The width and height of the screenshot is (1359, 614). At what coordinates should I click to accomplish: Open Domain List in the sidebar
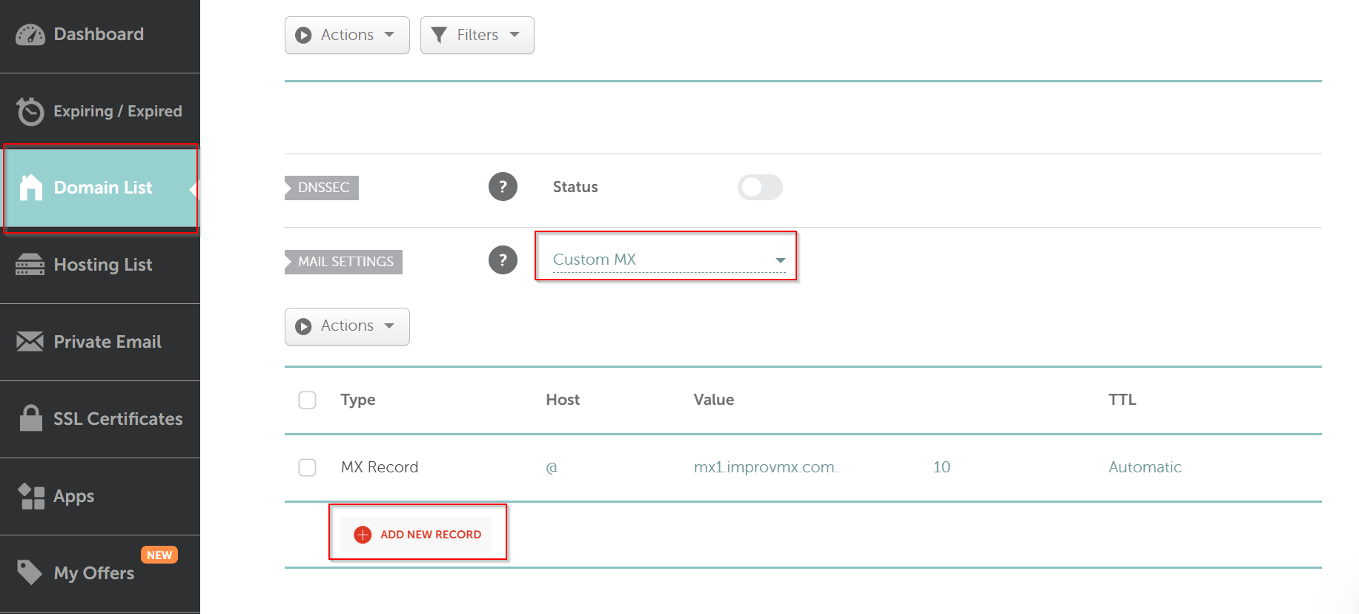[102, 188]
